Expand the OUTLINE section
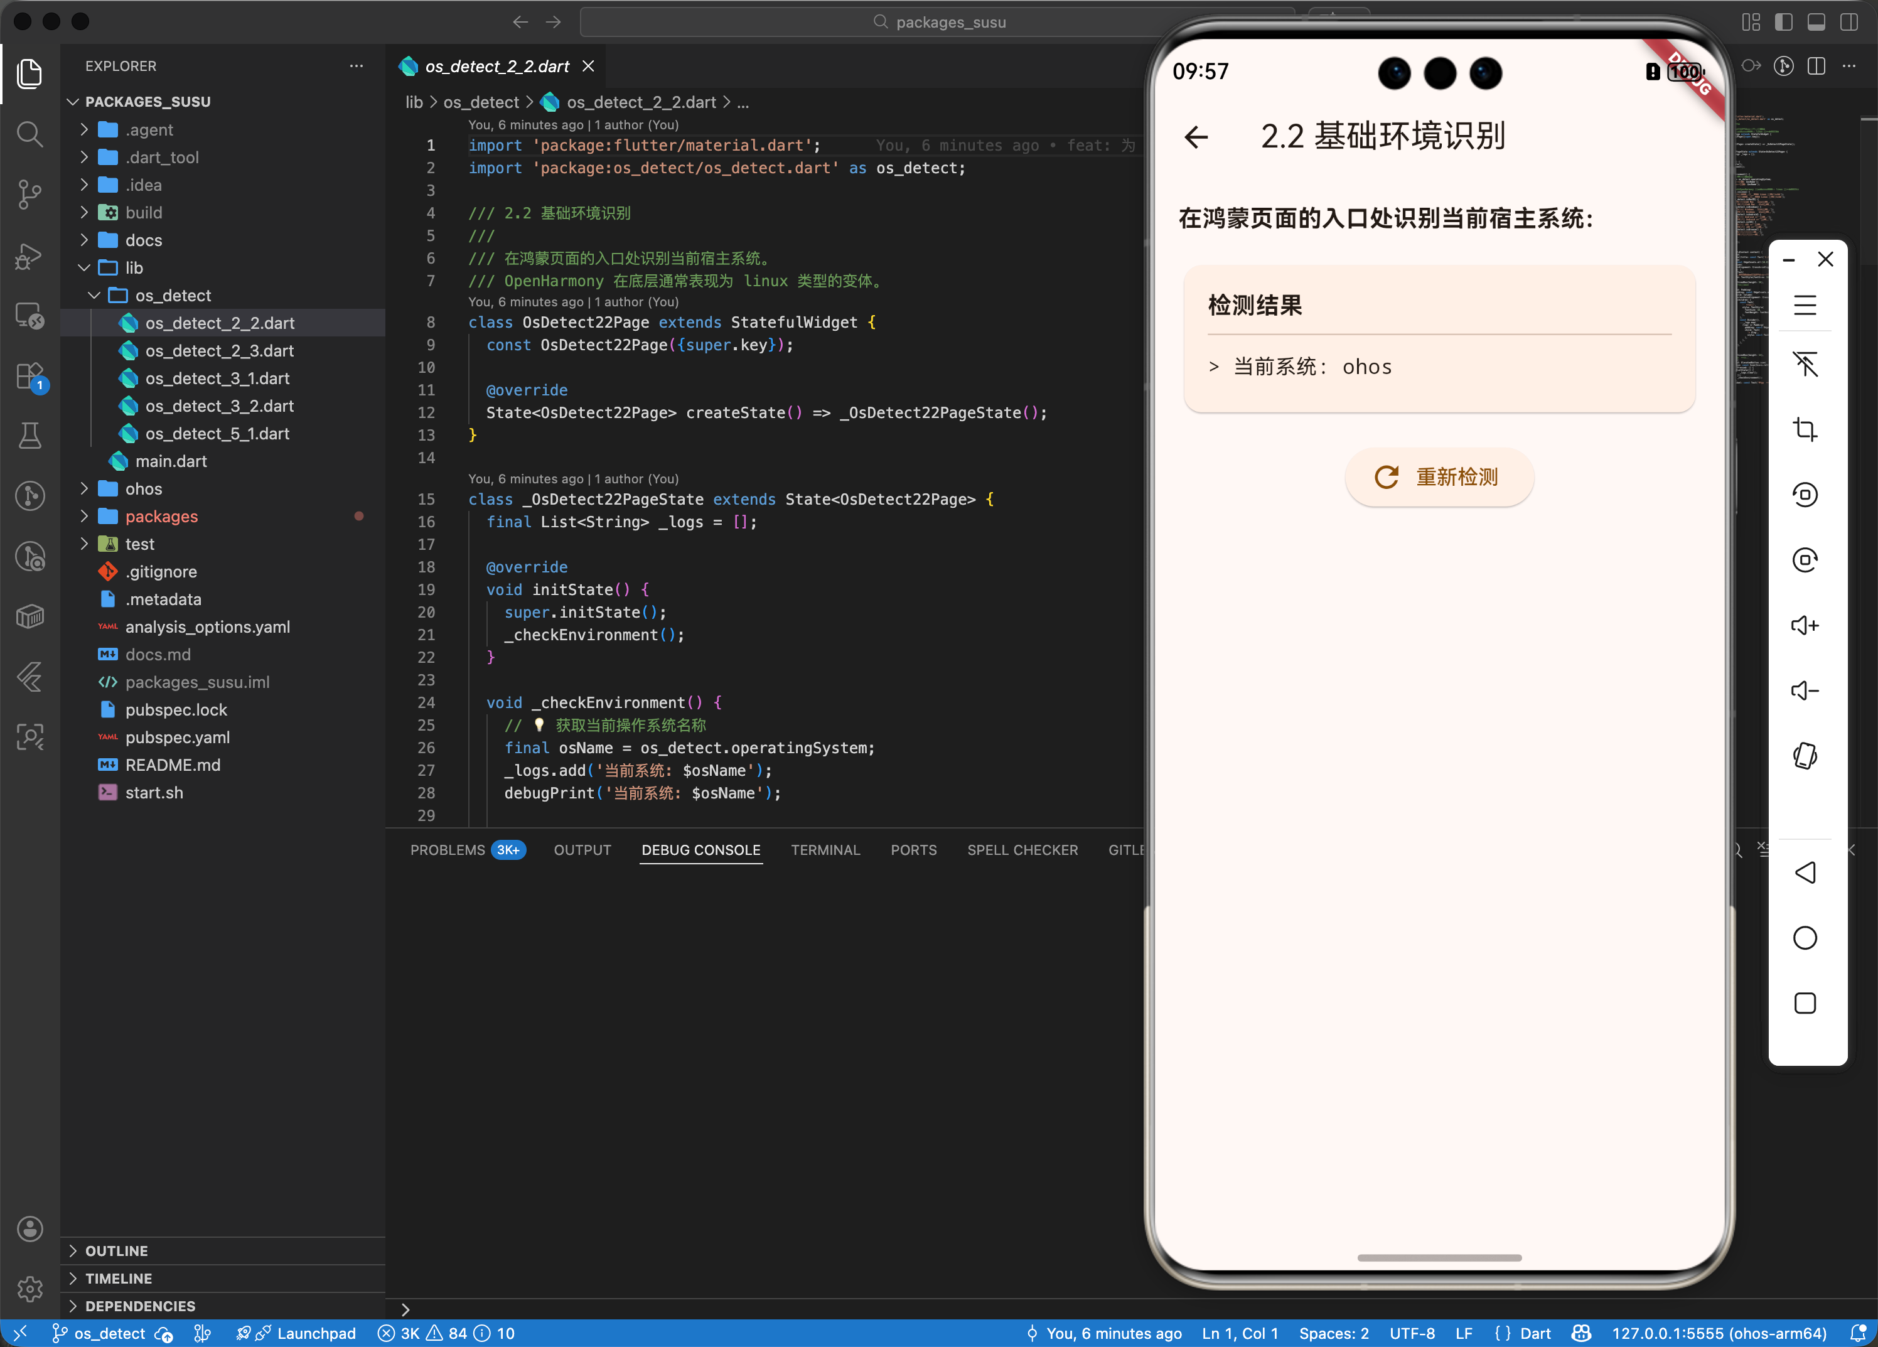 click(116, 1250)
